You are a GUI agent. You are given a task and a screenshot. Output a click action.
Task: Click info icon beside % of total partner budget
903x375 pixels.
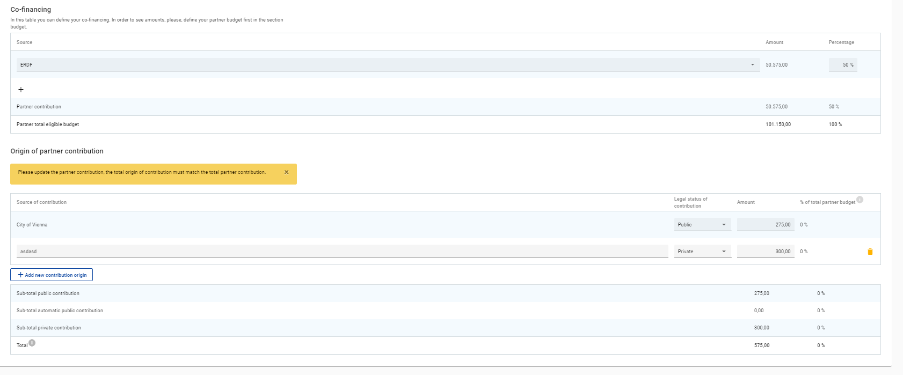click(x=860, y=200)
